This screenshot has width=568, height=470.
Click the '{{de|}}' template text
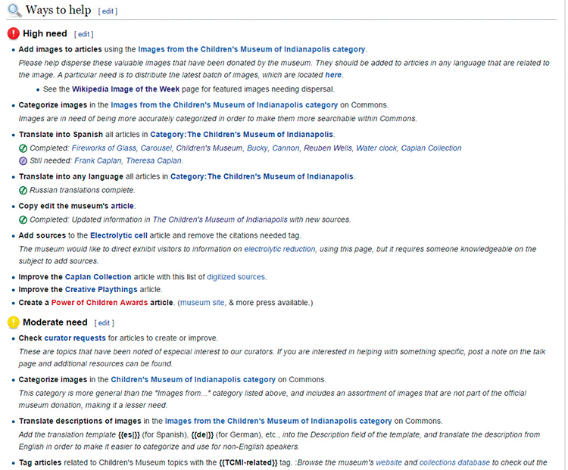(202, 435)
